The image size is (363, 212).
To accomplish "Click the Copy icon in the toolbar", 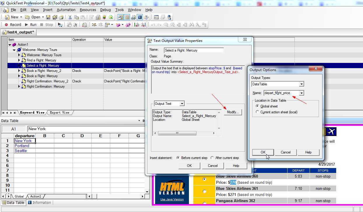I will 76,17.
